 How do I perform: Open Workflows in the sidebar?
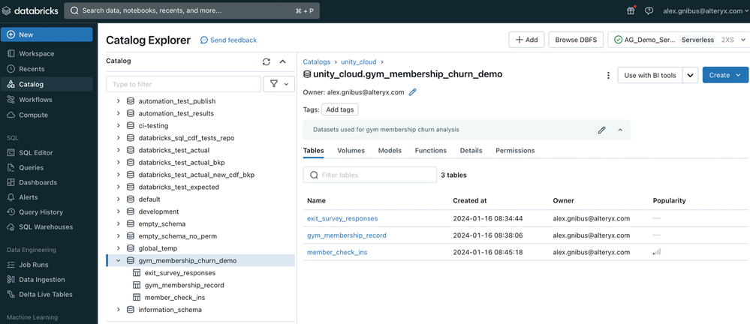47,100
